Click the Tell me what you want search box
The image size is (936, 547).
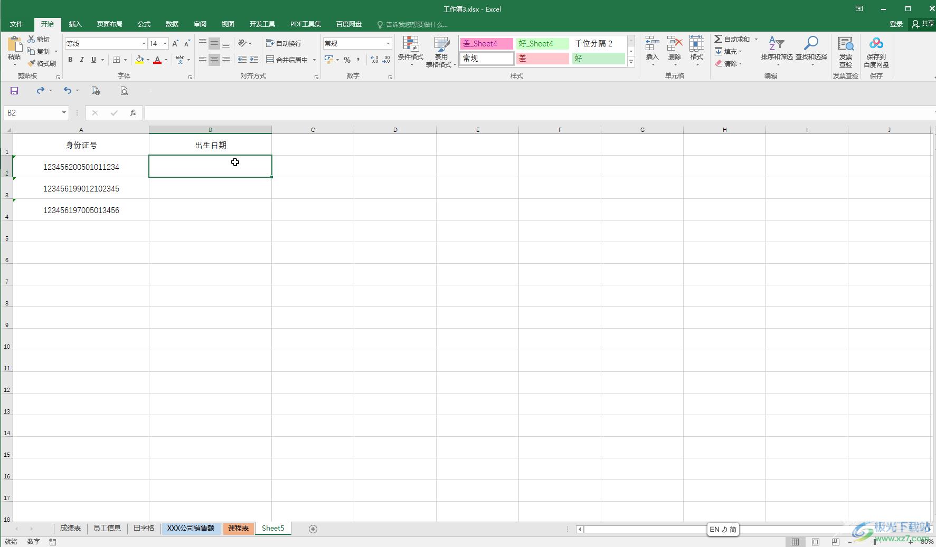pyautogui.click(x=412, y=24)
